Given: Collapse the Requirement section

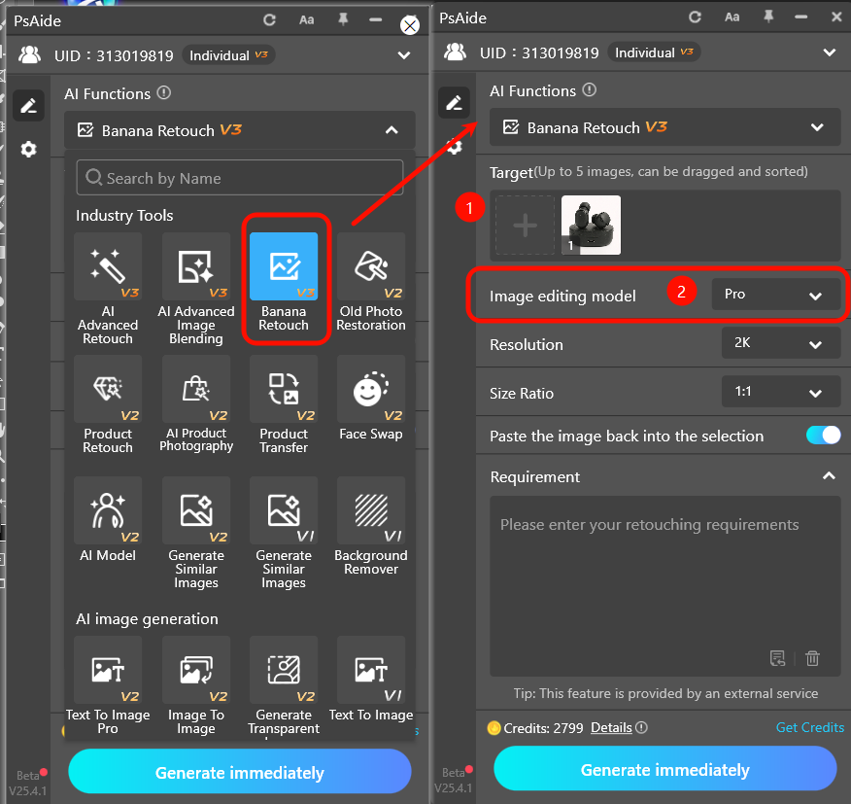Looking at the screenshot, I should [x=829, y=476].
